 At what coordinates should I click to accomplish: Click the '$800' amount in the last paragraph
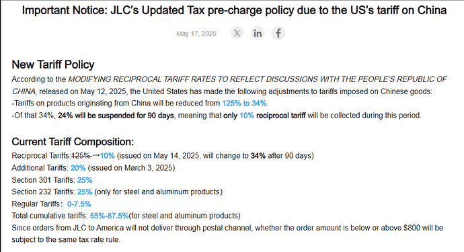[412, 228]
